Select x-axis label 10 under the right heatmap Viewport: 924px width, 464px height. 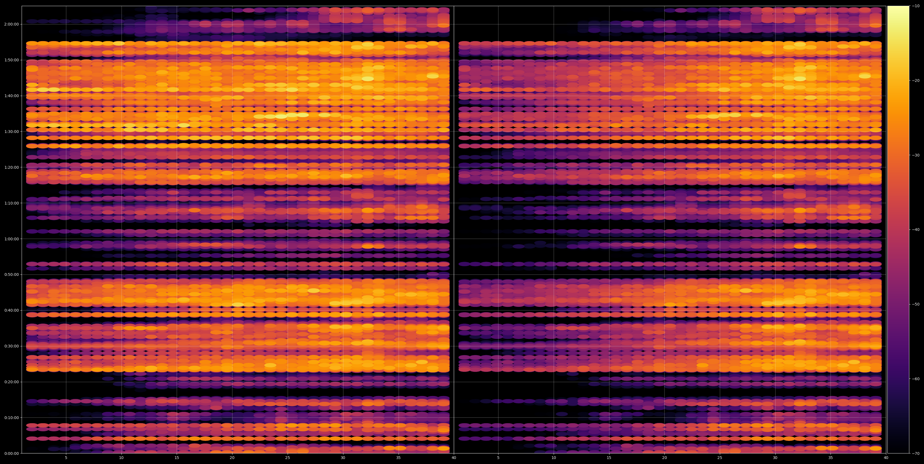click(554, 458)
